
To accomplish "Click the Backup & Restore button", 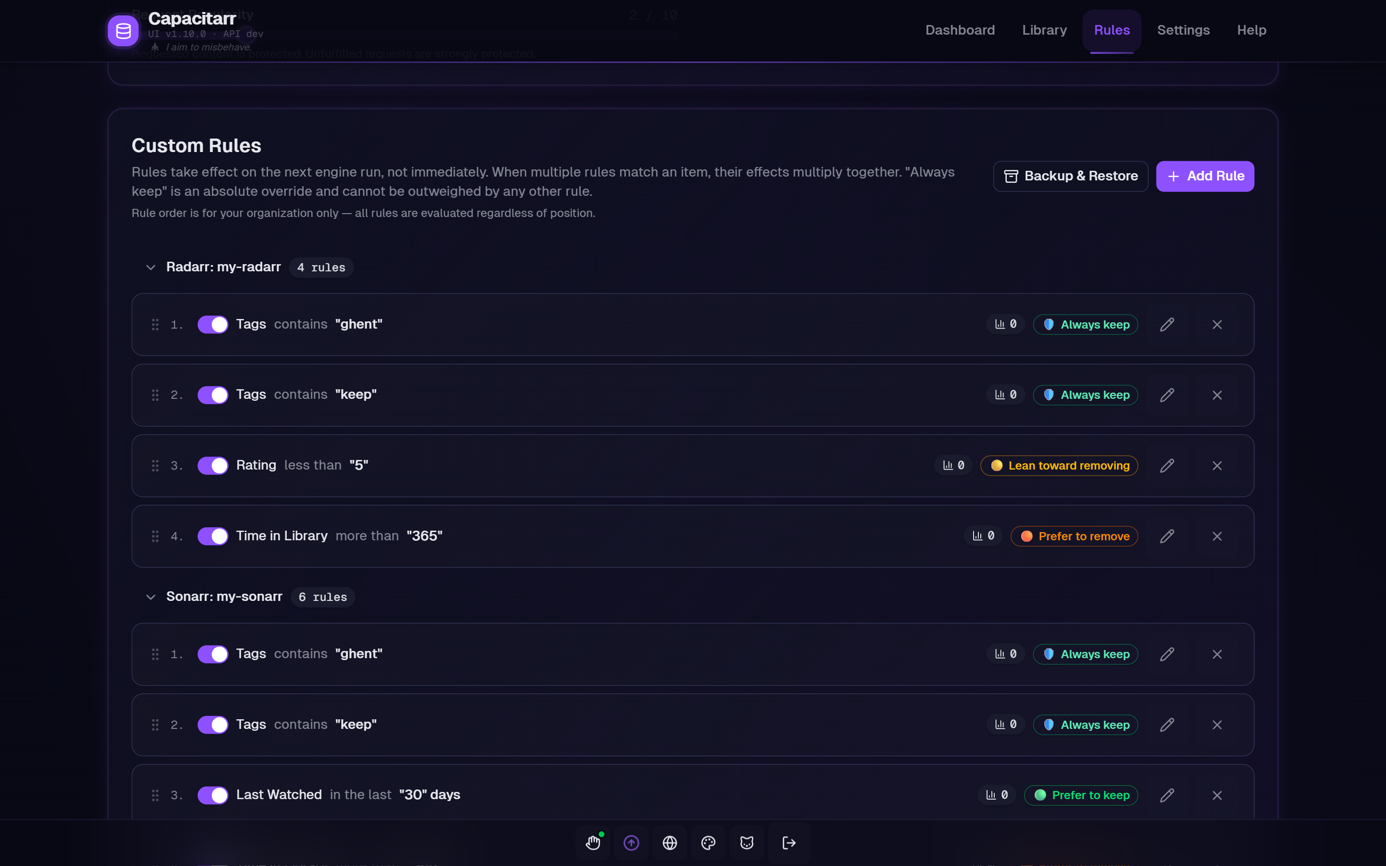I will (1070, 177).
